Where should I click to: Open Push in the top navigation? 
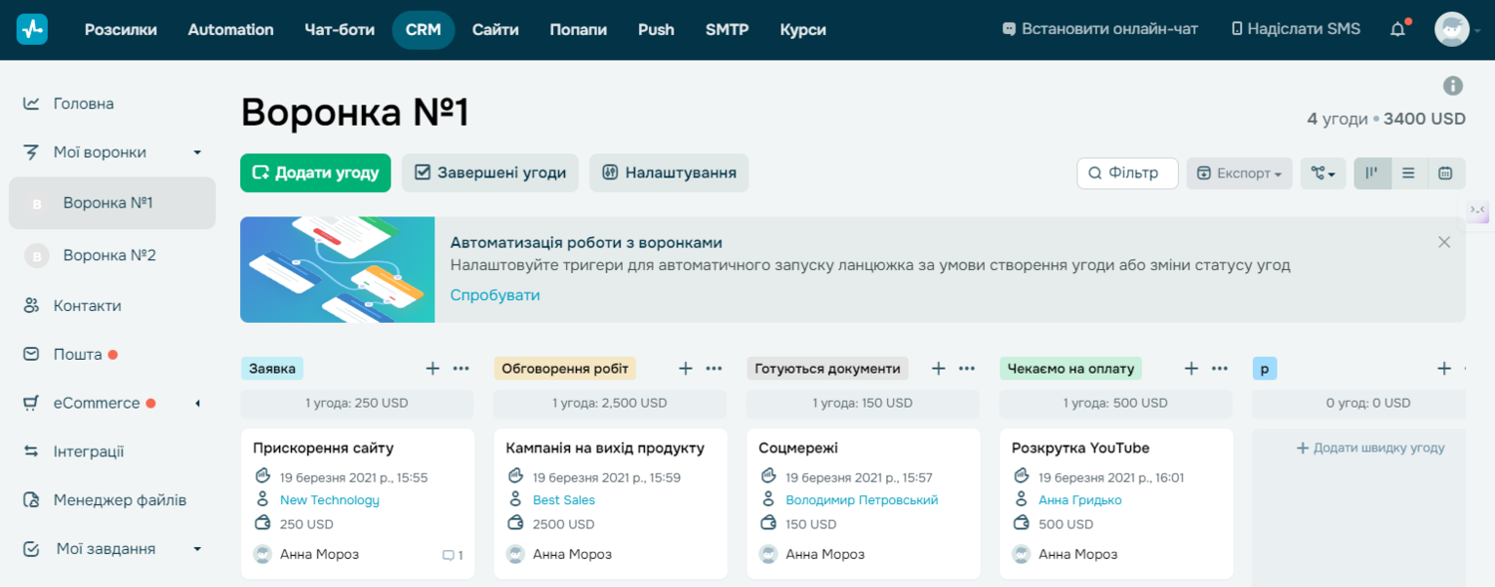pyautogui.click(x=656, y=29)
